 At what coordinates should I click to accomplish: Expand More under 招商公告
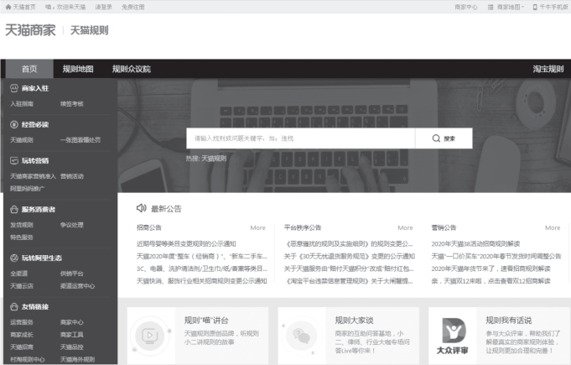pos(257,227)
